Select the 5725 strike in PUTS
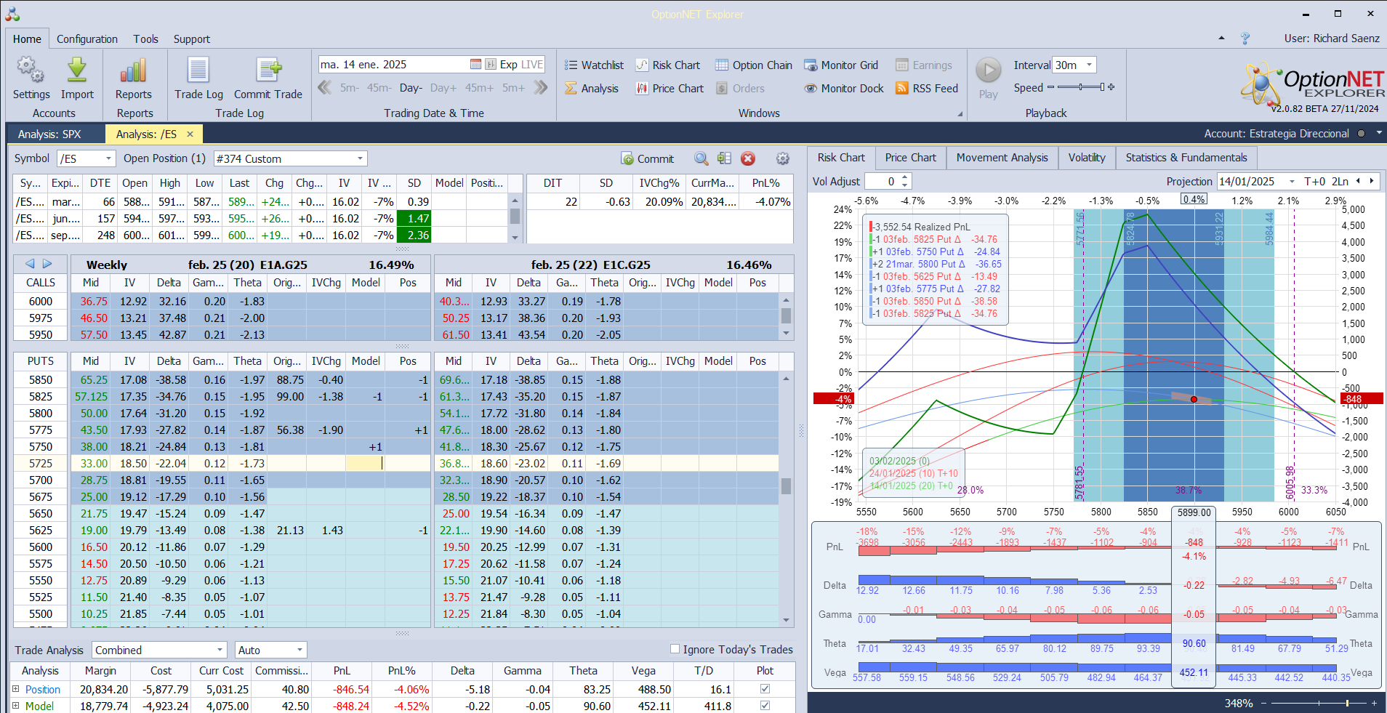The image size is (1387, 713). 41,464
